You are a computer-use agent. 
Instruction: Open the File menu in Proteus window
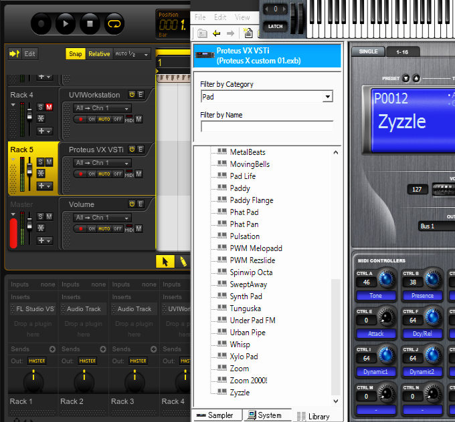[200, 17]
